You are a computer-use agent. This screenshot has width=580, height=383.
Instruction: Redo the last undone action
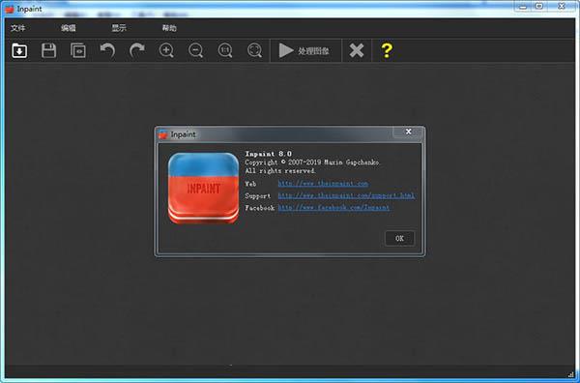pyautogui.click(x=137, y=50)
